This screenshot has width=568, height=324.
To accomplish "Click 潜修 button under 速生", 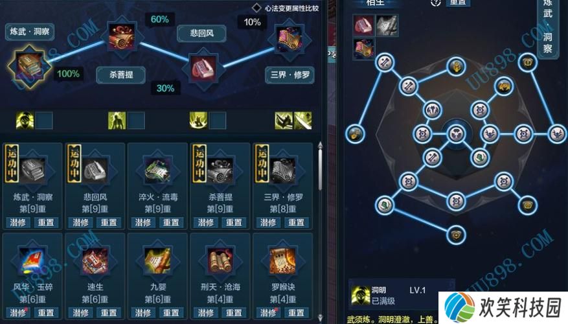I will pyautogui.click(x=80, y=312).
